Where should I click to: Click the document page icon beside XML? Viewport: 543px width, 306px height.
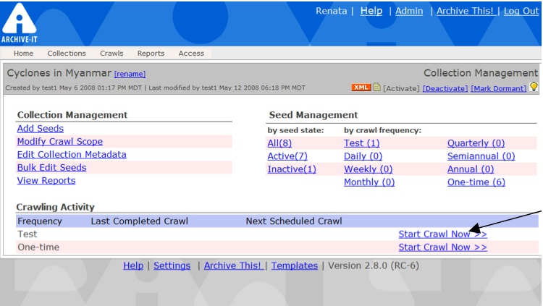tap(376, 88)
